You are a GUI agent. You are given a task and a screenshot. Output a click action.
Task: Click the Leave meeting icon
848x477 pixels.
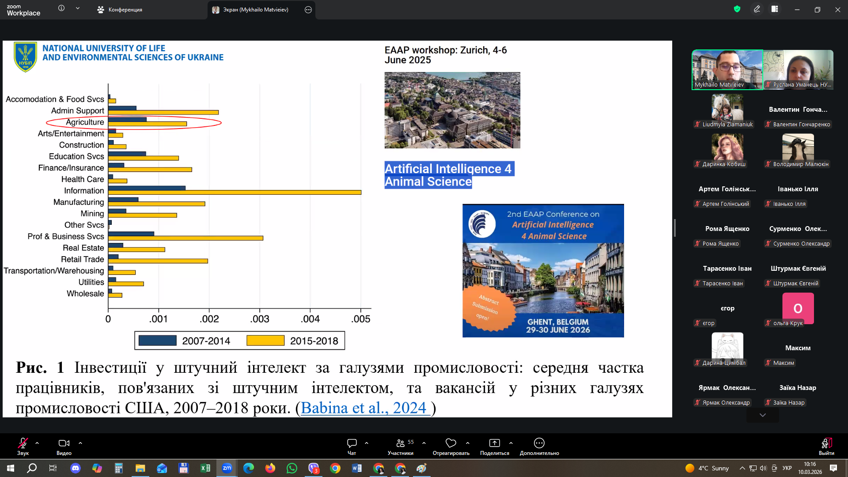point(826,443)
